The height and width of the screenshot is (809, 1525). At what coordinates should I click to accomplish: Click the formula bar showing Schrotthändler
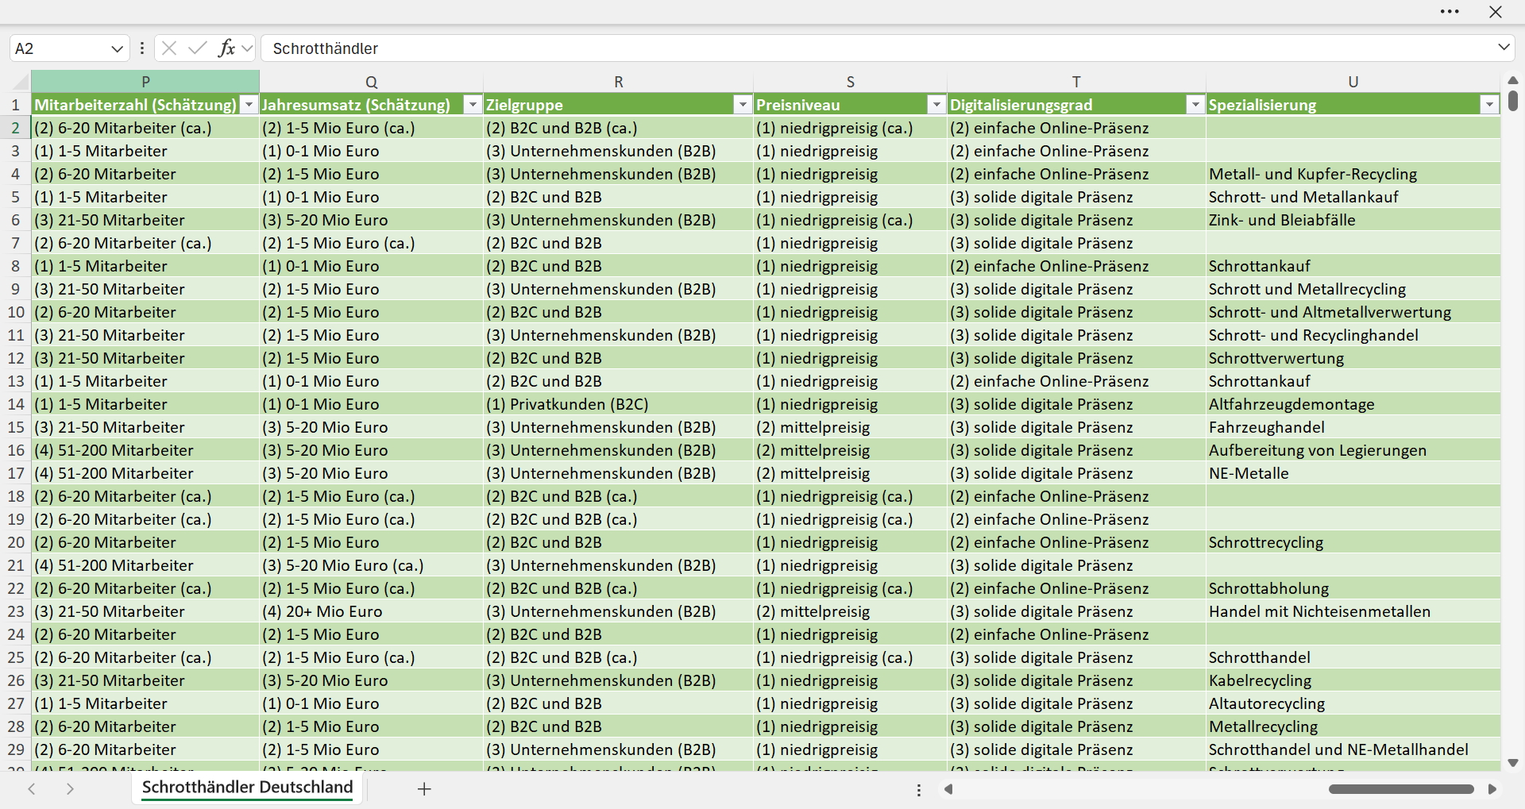877,48
